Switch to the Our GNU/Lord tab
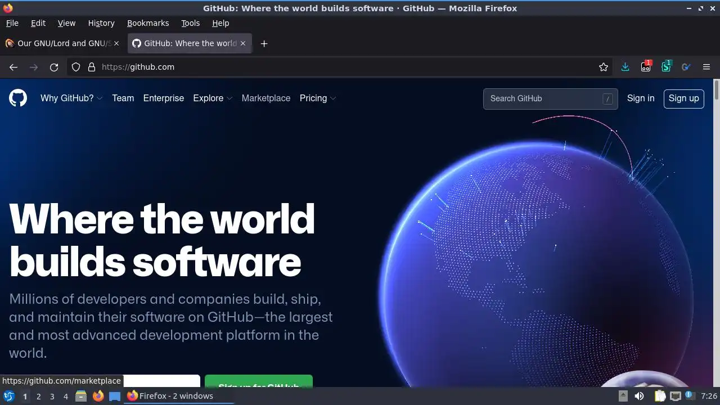 [x=62, y=43]
